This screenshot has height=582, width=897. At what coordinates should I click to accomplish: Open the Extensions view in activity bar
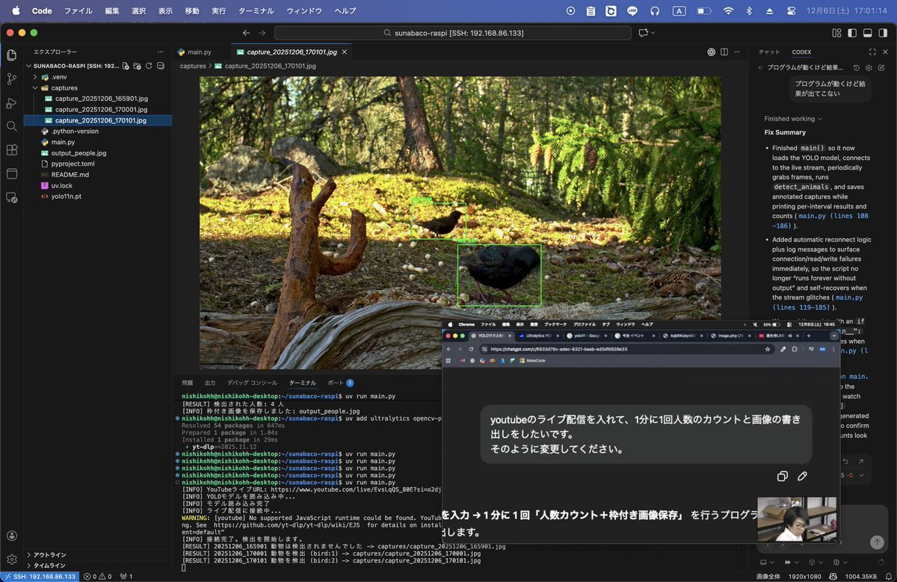(11, 150)
